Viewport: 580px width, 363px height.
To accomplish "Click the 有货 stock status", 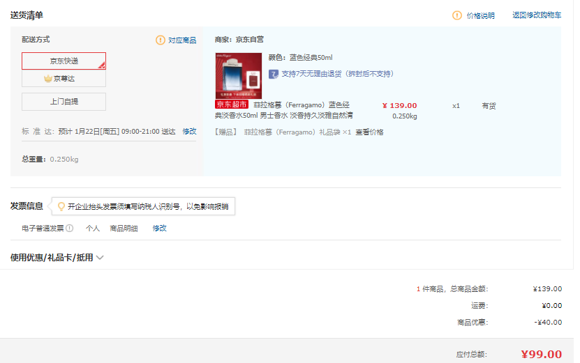I will coord(489,106).
